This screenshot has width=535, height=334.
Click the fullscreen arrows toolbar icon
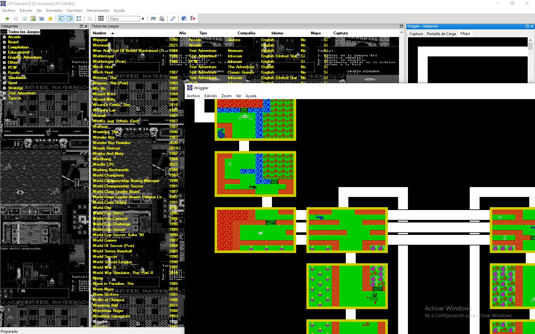(79, 18)
